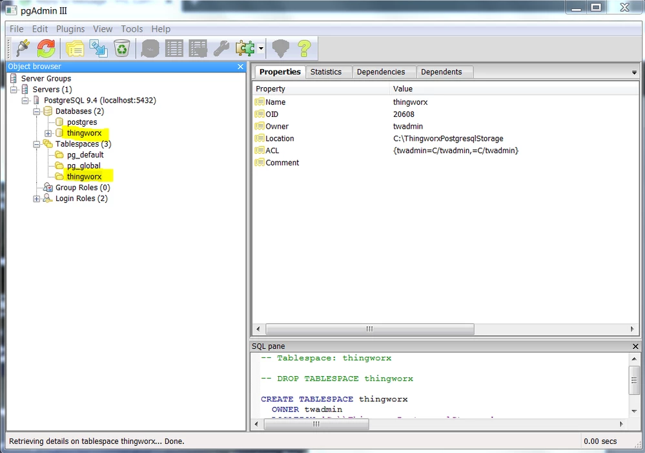The image size is (645, 453).
Task: Click the View data grid icon
Action: [x=174, y=48]
